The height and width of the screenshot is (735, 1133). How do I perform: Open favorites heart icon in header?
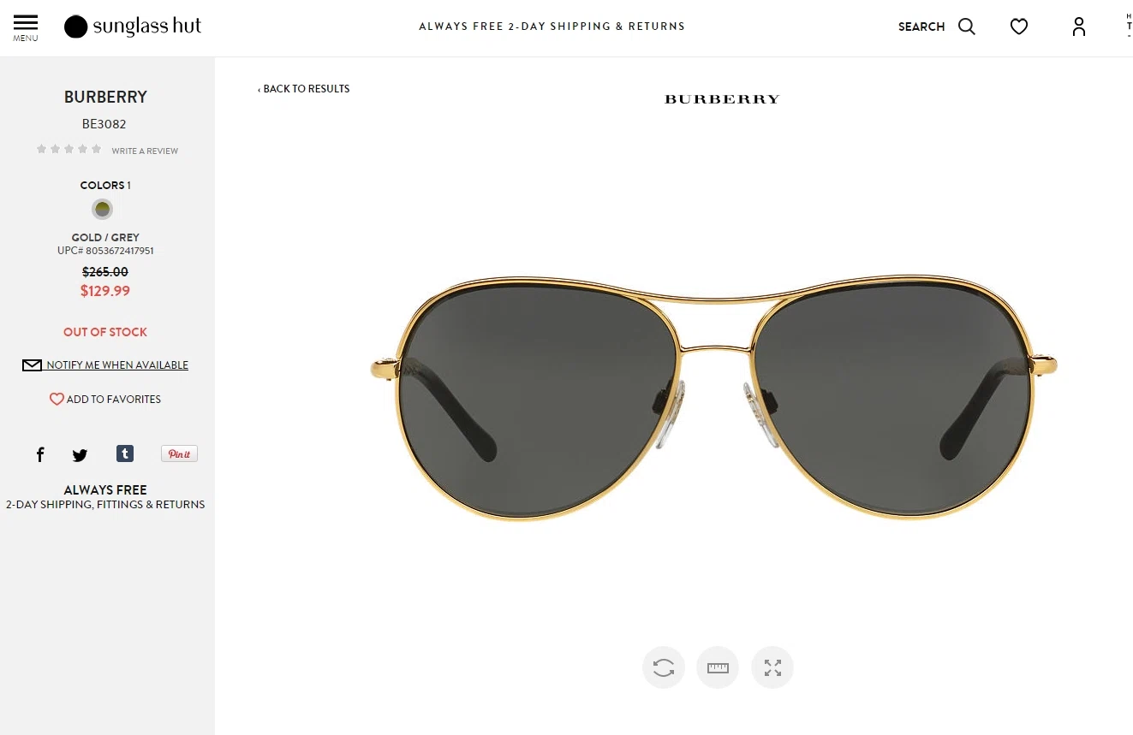pyautogui.click(x=1019, y=27)
